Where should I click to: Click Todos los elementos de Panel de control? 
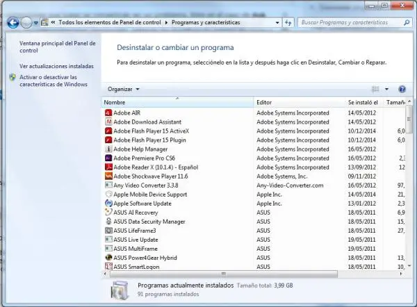point(110,22)
